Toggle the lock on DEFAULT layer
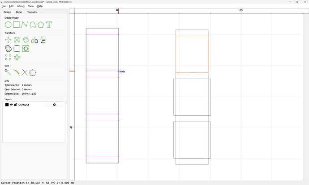This screenshot has width=309, height=185. (x=16, y=105)
